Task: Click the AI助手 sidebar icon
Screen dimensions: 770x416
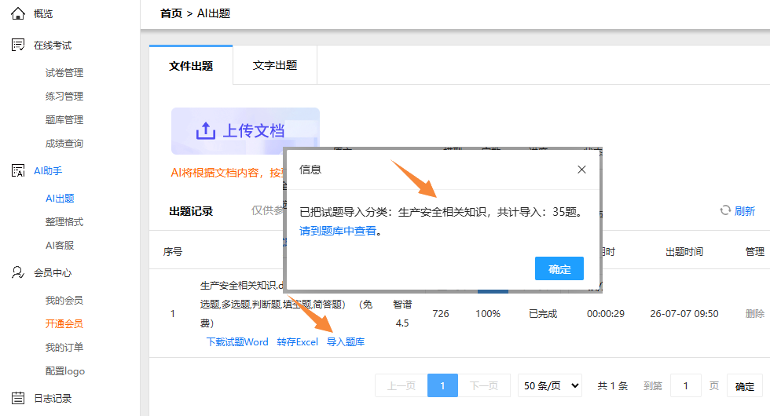Action: [17, 171]
